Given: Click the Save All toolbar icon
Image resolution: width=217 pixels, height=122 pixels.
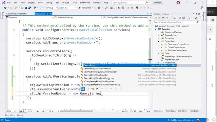Looking at the screenshot, I should click(x=29, y=8).
